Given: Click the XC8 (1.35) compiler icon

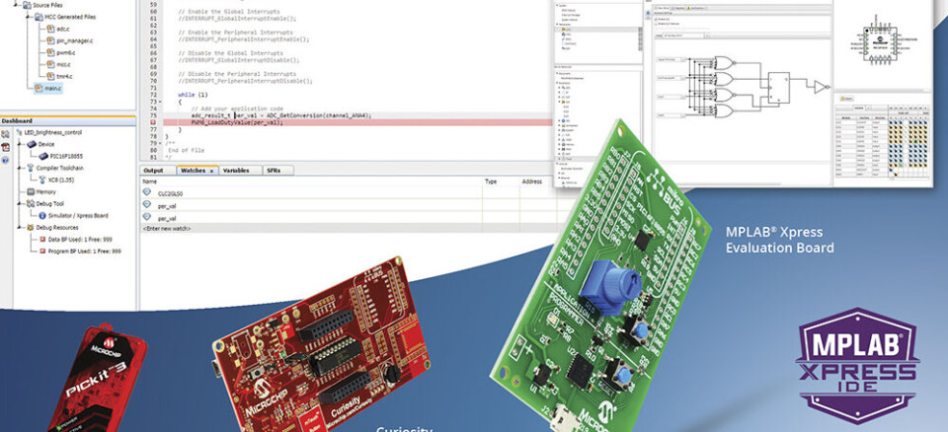Looking at the screenshot, I should coord(42,180).
